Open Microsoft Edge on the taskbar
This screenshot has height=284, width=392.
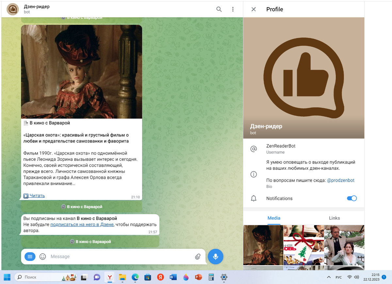pyautogui.click(x=135, y=277)
